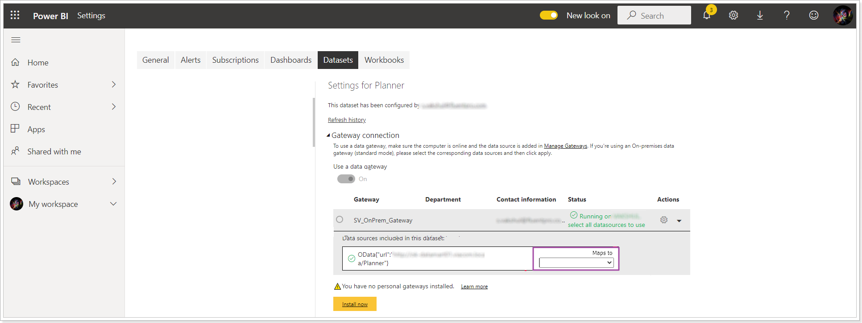
Task: Open the notifications bell
Action: click(707, 16)
